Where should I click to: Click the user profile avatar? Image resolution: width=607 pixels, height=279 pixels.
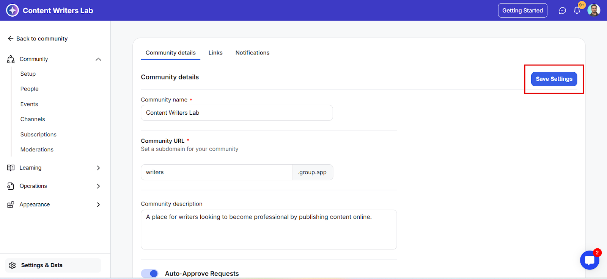(x=594, y=10)
